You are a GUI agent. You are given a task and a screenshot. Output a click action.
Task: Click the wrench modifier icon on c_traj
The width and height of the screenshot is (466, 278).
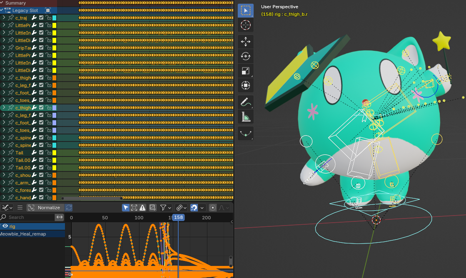pos(34,17)
